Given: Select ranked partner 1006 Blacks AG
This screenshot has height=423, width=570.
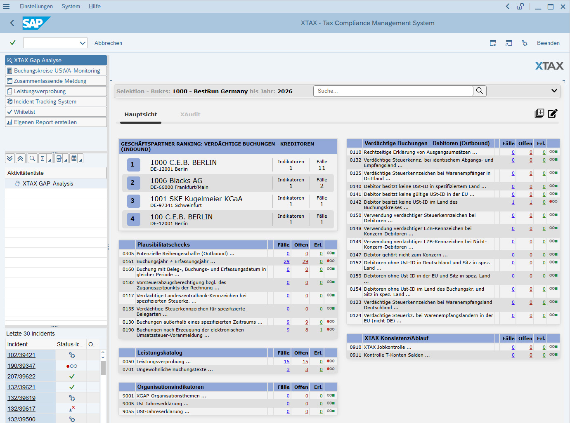Looking at the screenshot, I should [x=228, y=183].
